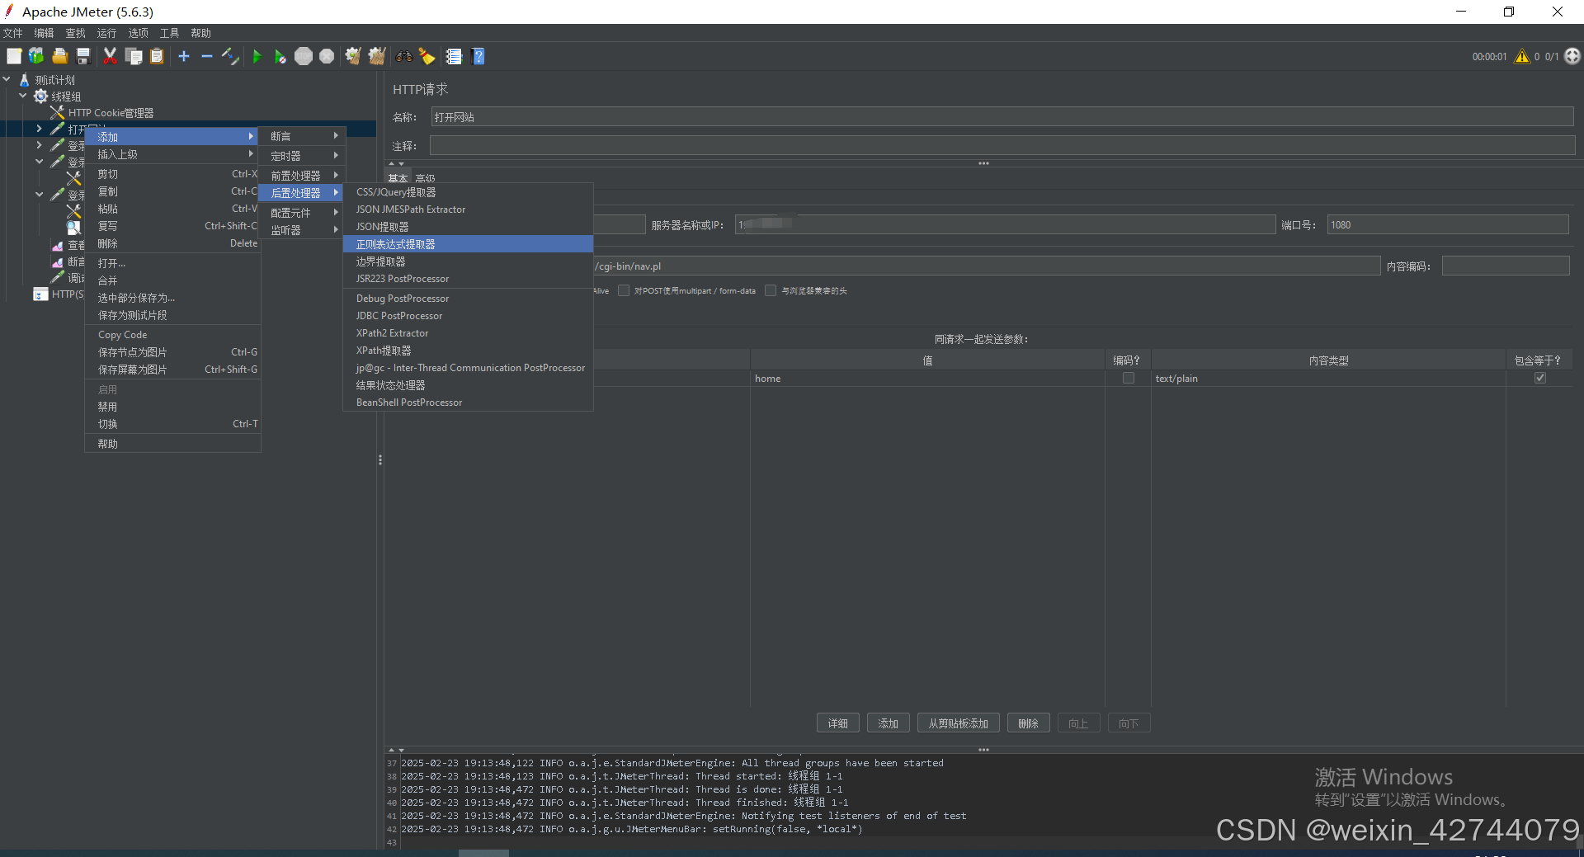
Task: Collapse the 测试计划 tree node
Action: tap(7, 80)
